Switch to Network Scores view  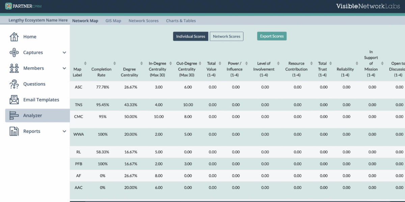[x=226, y=36]
